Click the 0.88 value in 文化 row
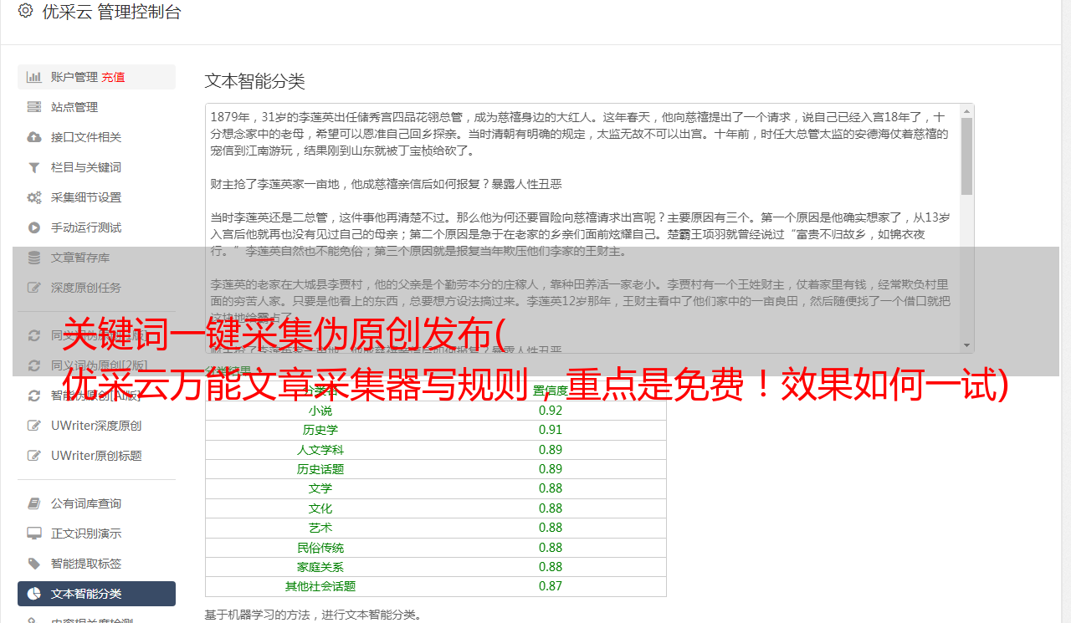 coord(551,508)
